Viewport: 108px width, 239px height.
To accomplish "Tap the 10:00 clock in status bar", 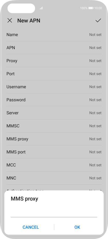I will (x=98, y=8).
